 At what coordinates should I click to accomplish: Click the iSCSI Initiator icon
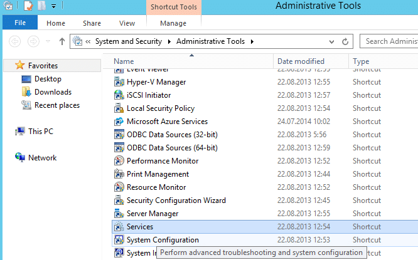(119, 95)
